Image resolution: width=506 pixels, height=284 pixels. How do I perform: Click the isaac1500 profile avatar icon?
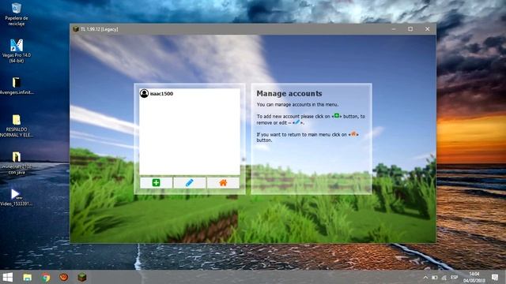[x=144, y=93]
